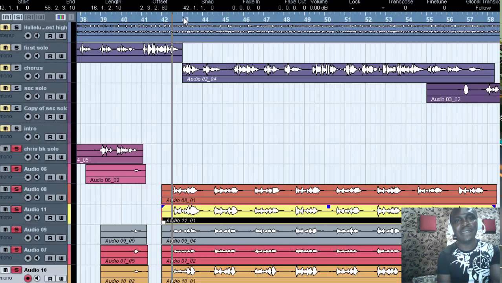Select the Copy of sec solo track name
This screenshot has width=502, height=283.
point(46,108)
